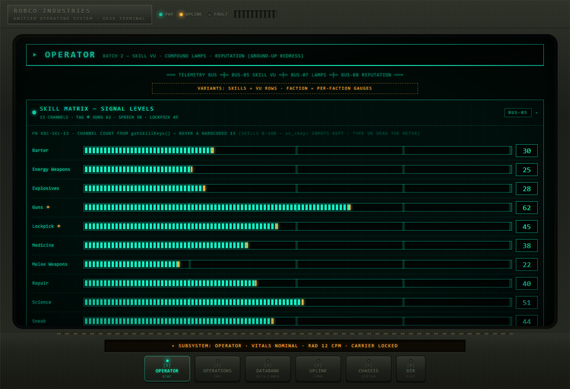
Task: Click the OPERATOR page heading
Action: [x=70, y=55]
